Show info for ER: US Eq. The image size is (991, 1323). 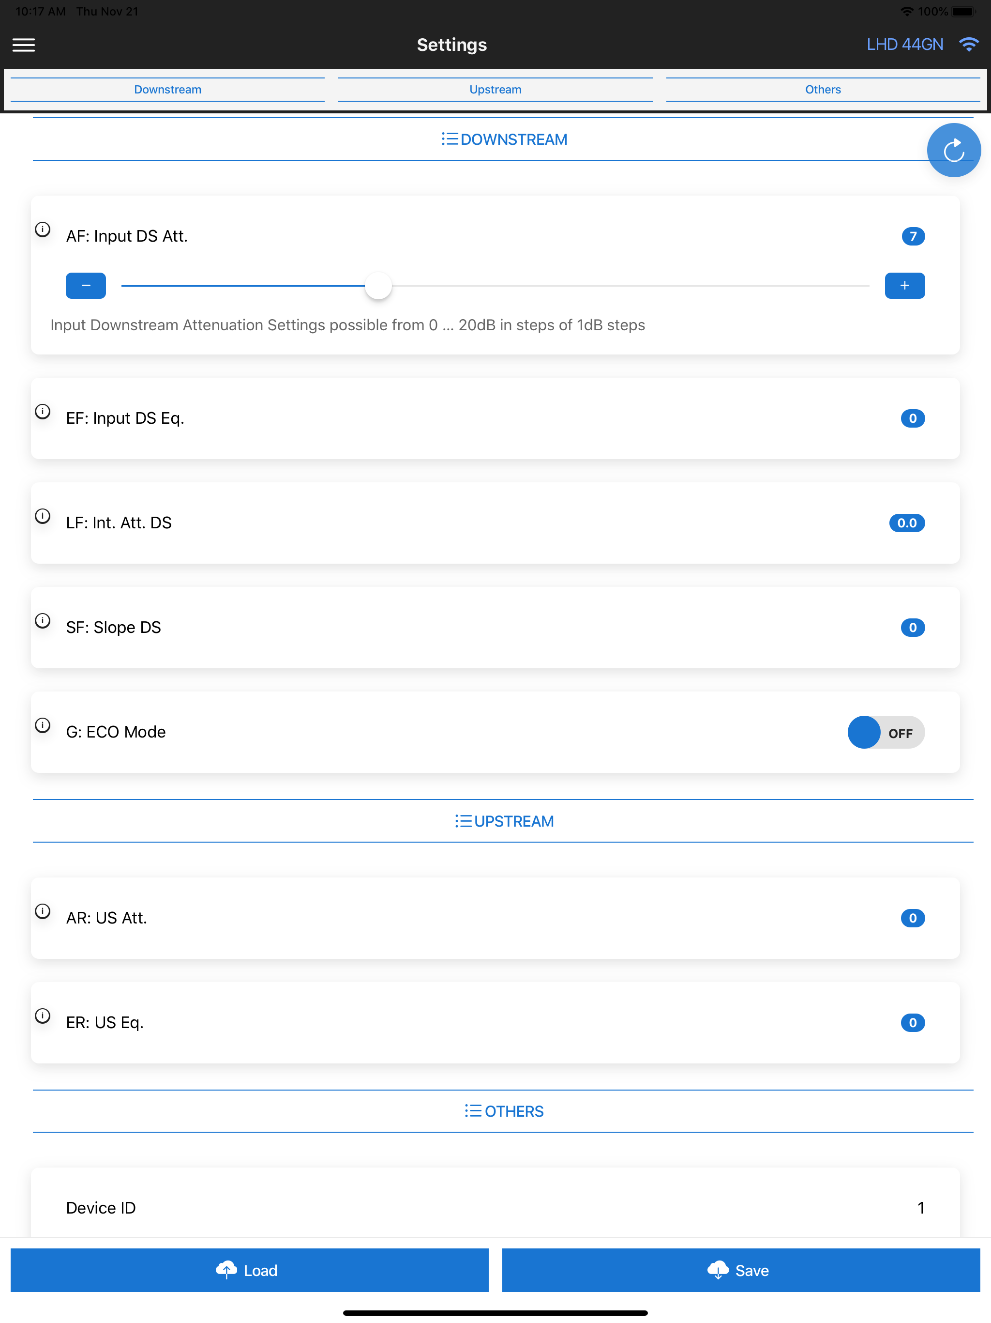pos(43,1016)
